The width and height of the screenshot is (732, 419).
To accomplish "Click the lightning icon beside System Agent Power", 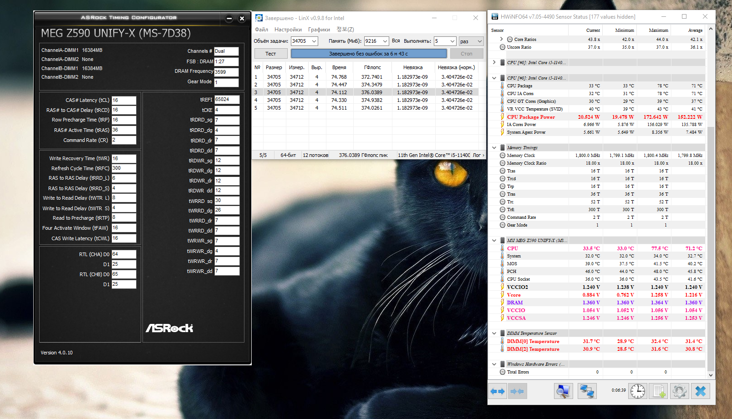I will coord(503,132).
